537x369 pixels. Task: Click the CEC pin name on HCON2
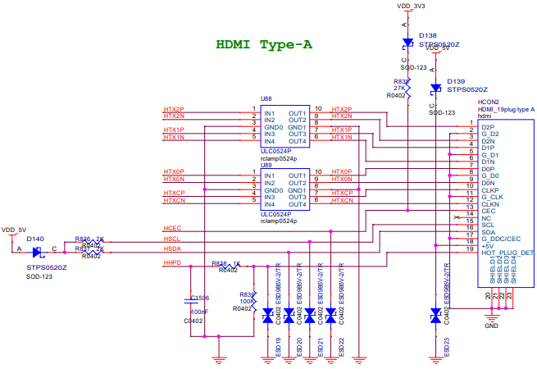coord(489,211)
